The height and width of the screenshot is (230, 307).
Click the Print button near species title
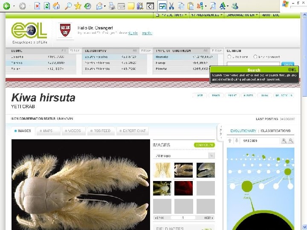point(232,95)
